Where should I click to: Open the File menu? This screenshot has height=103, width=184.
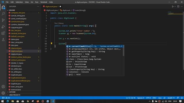7,2
